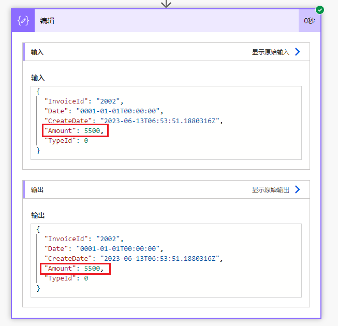Click the 显示原始输入 link
Viewport: 338px width, 326px height.
271,52
